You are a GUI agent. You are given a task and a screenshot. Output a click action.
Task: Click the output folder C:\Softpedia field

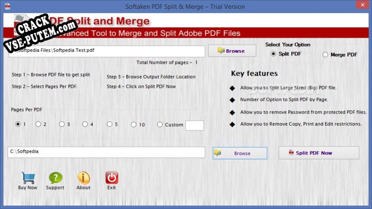click(106, 152)
